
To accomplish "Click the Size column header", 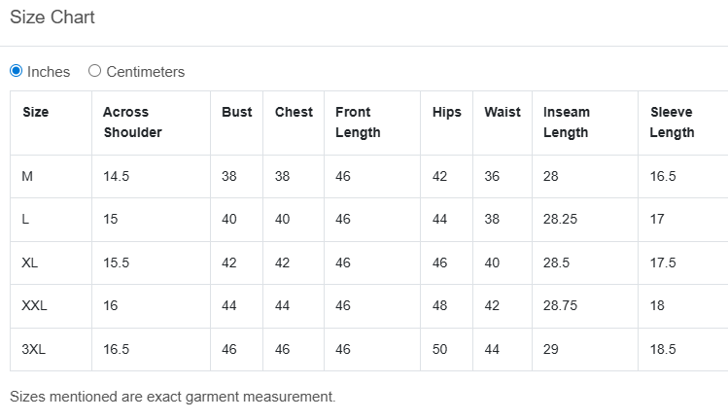I will click(x=35, y=112).
